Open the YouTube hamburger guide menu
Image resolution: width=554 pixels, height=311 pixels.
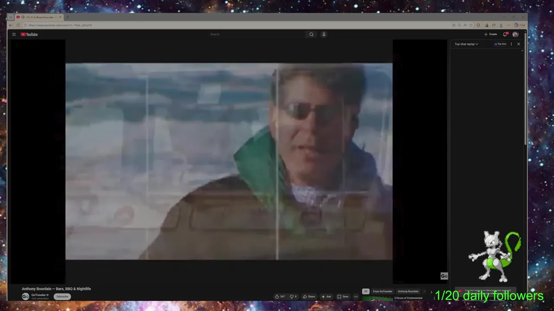click(14, 34)
